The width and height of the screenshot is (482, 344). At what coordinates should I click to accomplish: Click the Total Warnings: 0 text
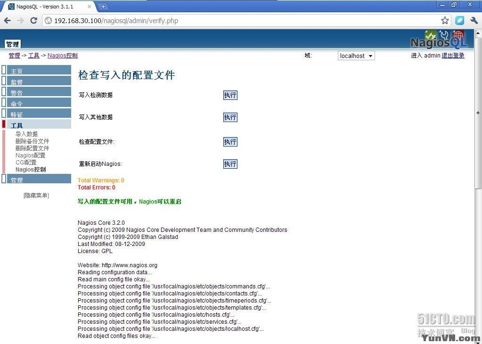[x=101, y=180]
